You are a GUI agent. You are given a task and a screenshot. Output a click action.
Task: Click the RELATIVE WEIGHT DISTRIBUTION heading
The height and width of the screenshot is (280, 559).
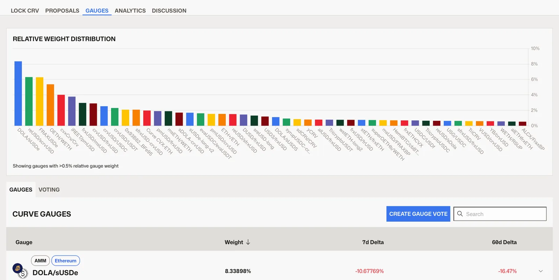pyautogui.click(x=64, y=39)
